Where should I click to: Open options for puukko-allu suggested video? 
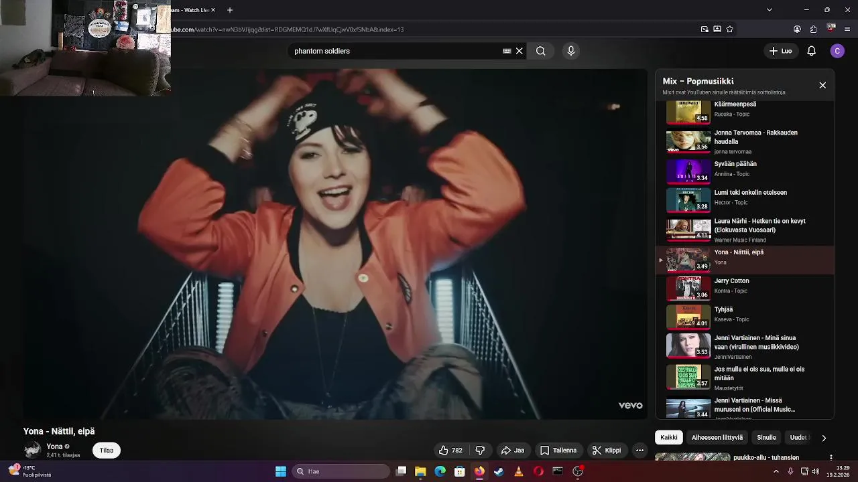(831, 458)
